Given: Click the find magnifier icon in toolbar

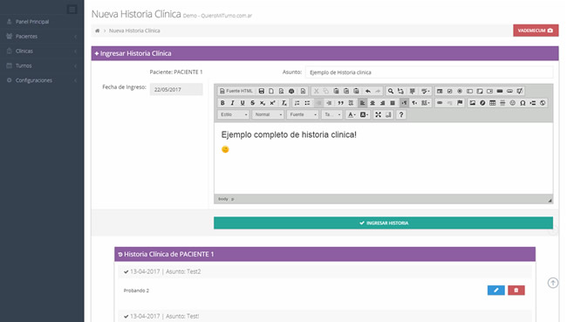Looking at the screenshot, I should click(x=391, y=91).
